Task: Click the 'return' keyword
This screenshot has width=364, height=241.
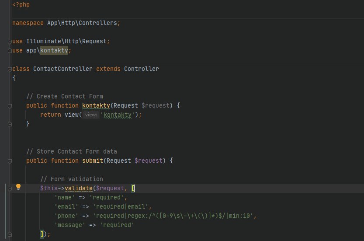Action: 51,115
